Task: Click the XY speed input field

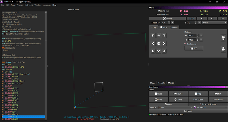Action: pos(164,23)
